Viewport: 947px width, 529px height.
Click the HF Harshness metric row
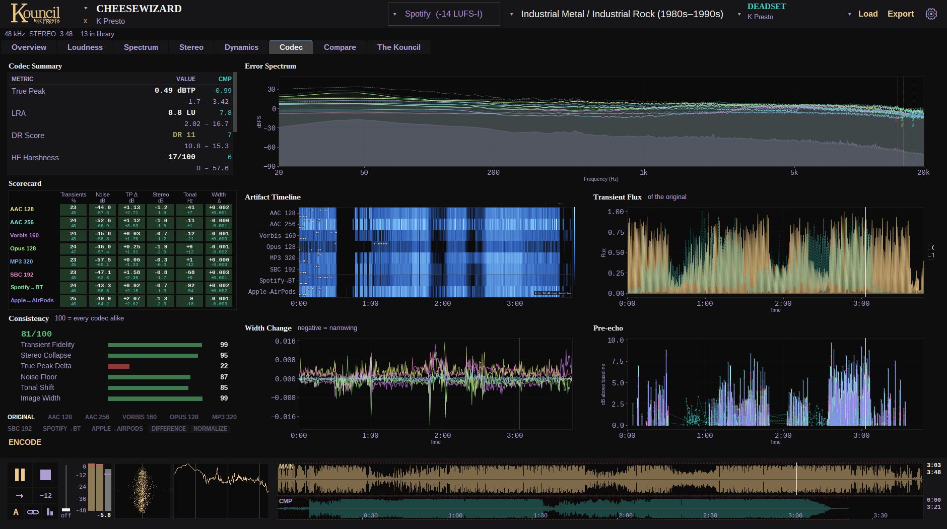tap(121, 162)
